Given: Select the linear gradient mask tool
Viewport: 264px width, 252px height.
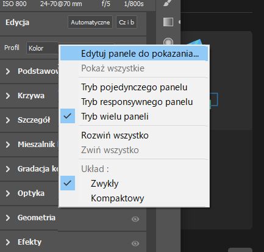Looking at the screenshot, I should (x=168, y=22).
